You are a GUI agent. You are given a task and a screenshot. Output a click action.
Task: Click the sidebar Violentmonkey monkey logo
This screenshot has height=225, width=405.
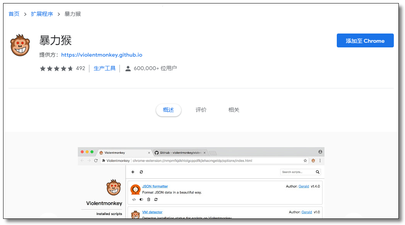114,188
